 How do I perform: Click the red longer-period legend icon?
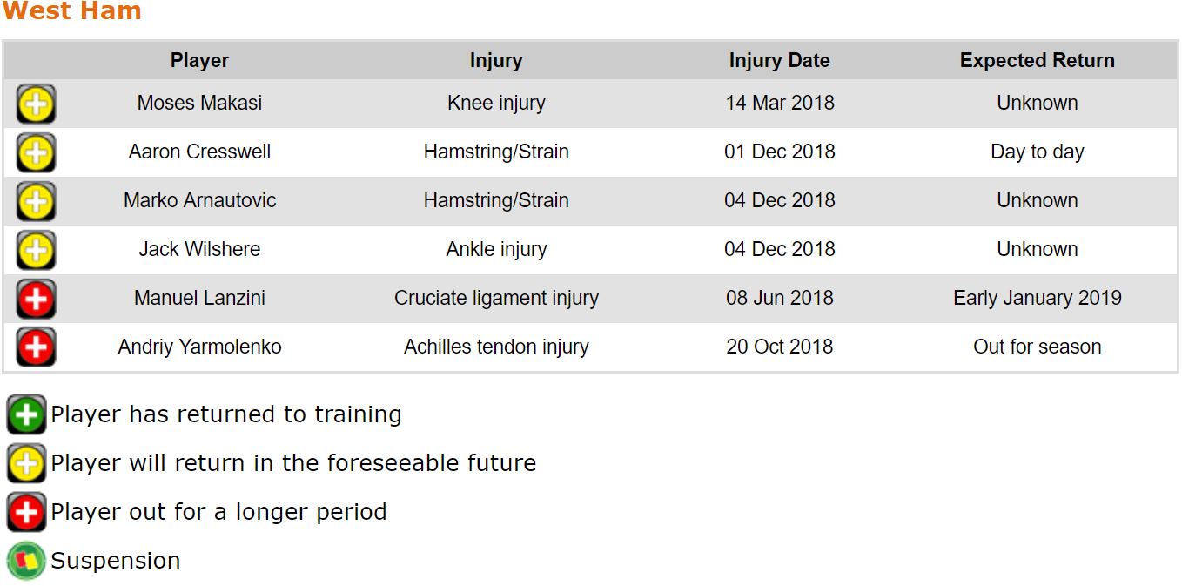tap(26, 512)
